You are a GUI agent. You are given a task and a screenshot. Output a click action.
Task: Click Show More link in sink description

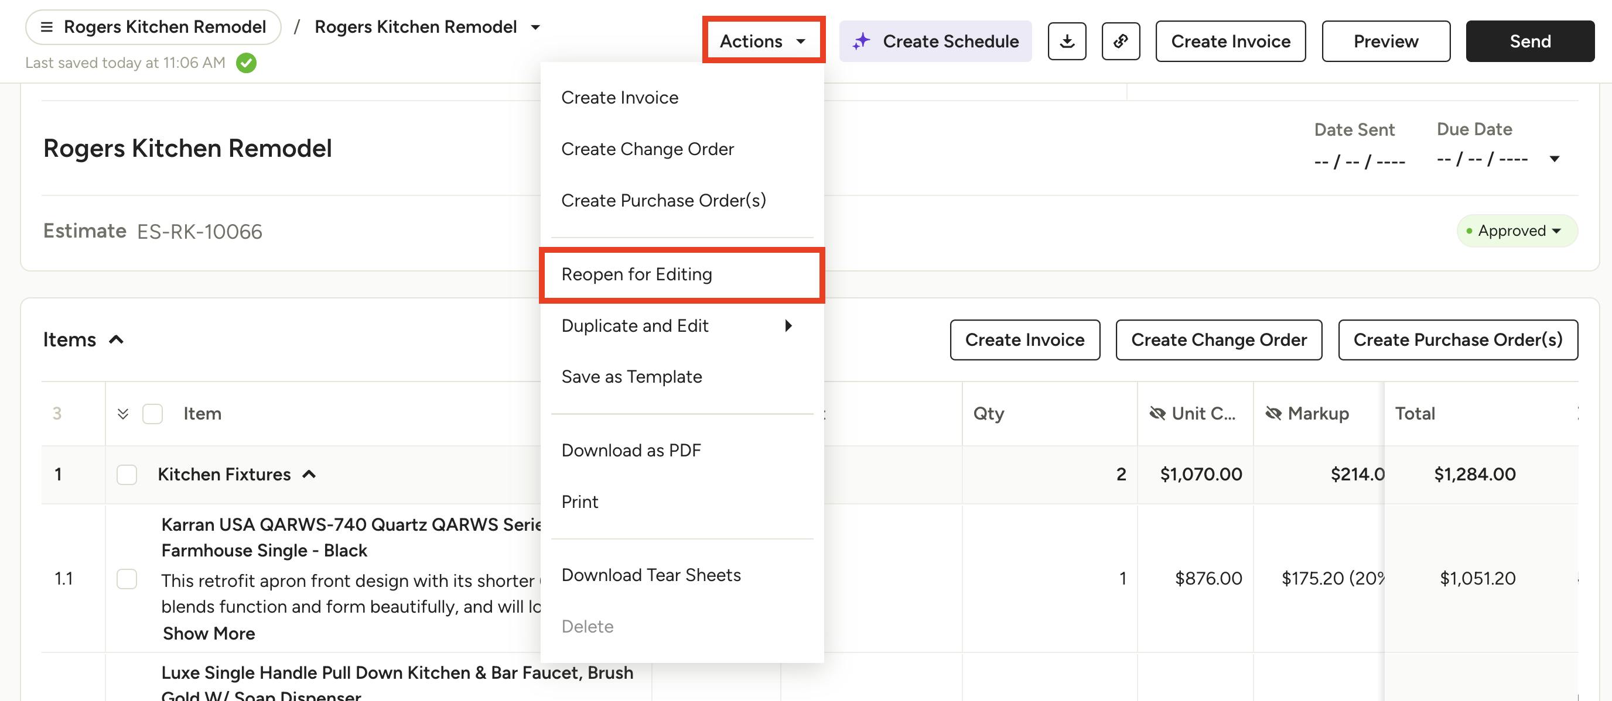[x=209, y=634]
